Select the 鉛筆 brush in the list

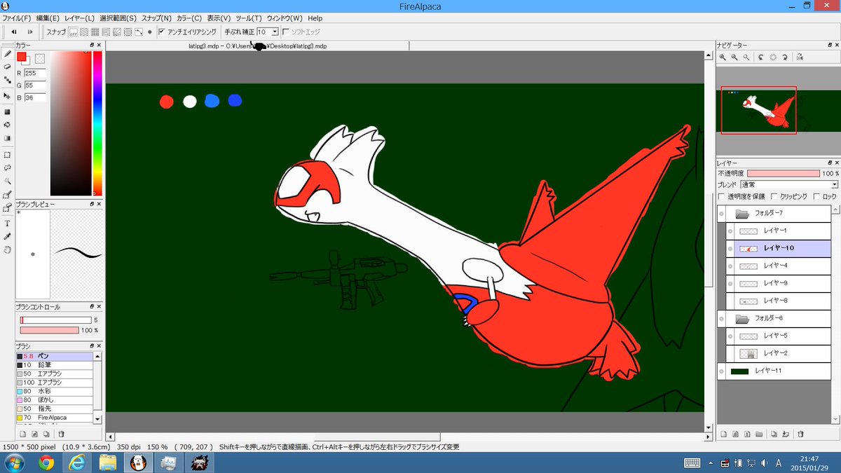55,365
